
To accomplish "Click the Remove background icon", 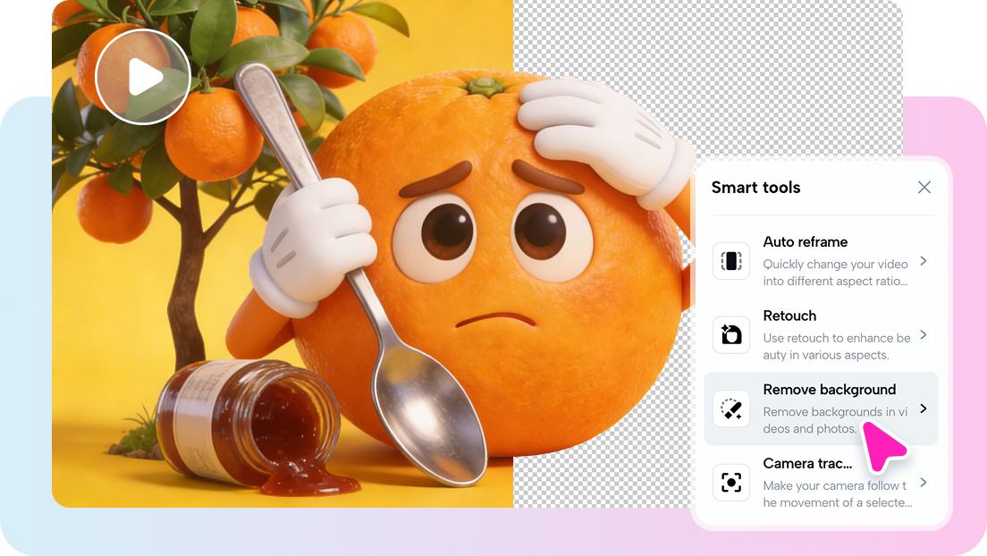I will pyautogui.click(x=731, y=409).
